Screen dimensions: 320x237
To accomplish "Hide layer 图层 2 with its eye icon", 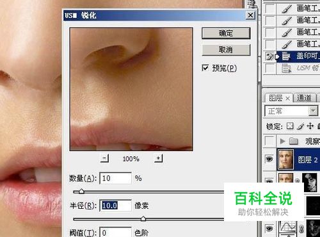I will click(x=269, y=159).
